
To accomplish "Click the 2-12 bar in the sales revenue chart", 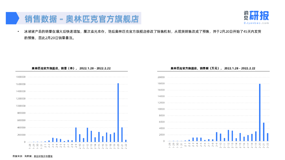I will click(x=228, y=136).
